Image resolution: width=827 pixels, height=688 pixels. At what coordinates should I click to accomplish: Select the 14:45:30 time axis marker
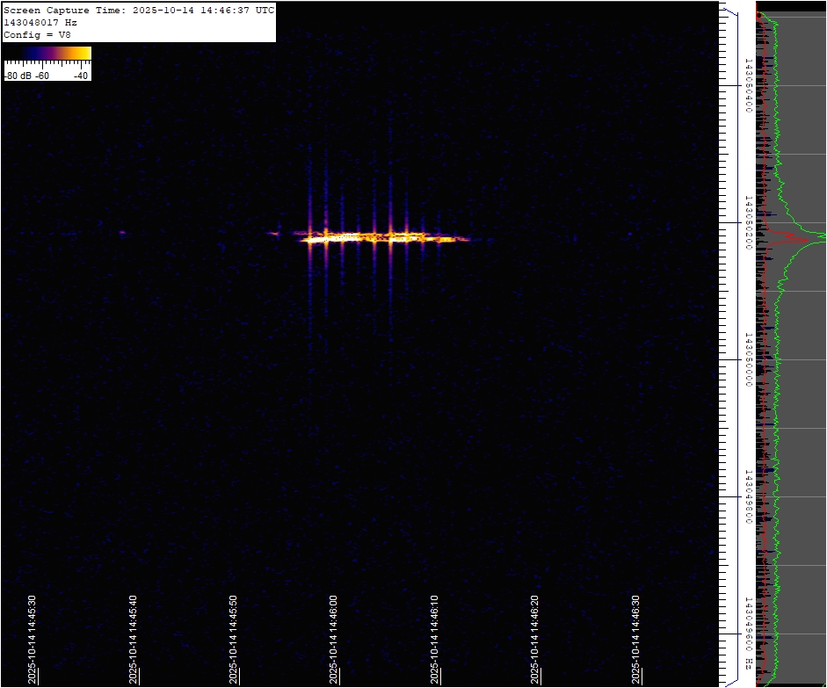pyautogui.click(x=32, y=640)
